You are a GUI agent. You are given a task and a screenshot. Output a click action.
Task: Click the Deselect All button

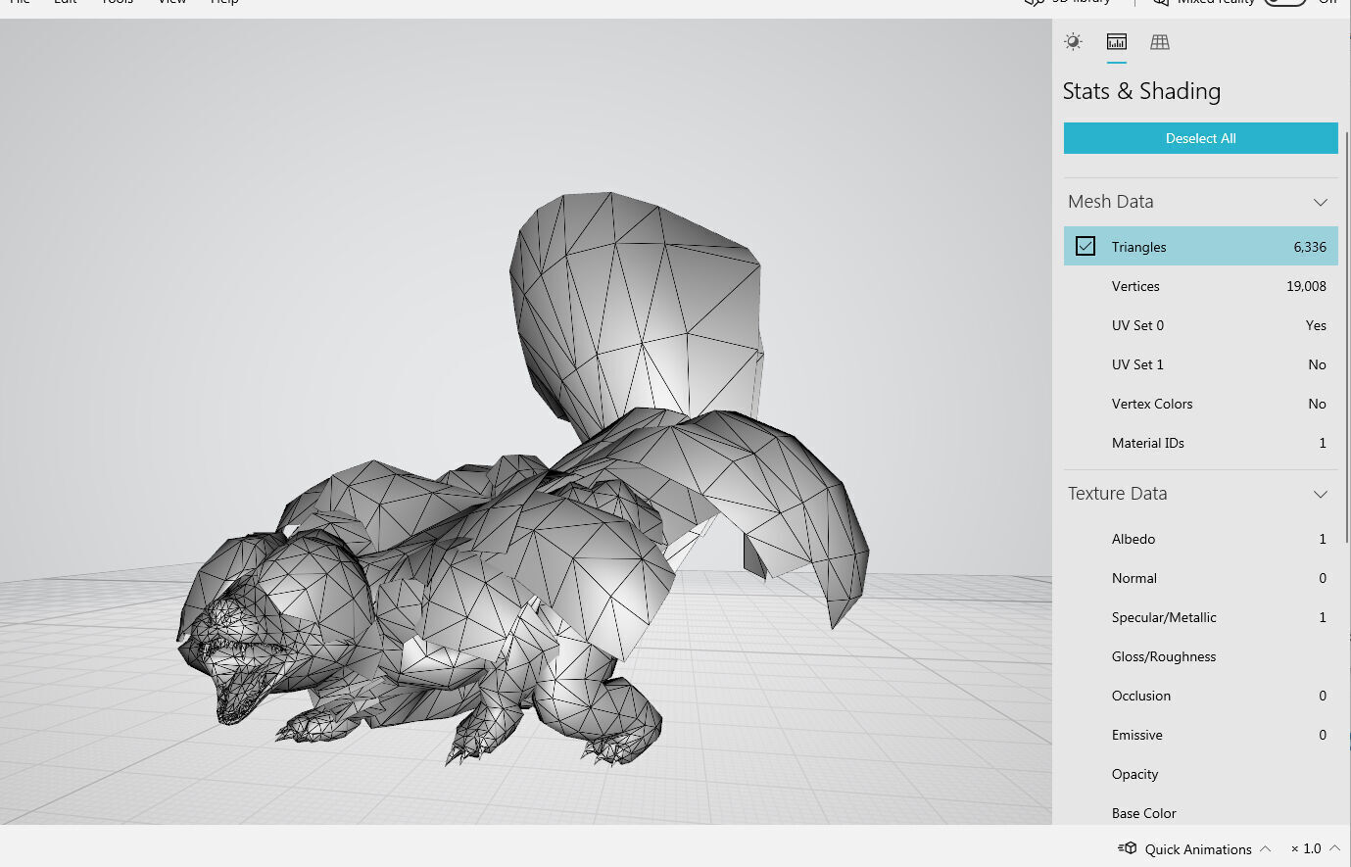(x=1201, y=138)
